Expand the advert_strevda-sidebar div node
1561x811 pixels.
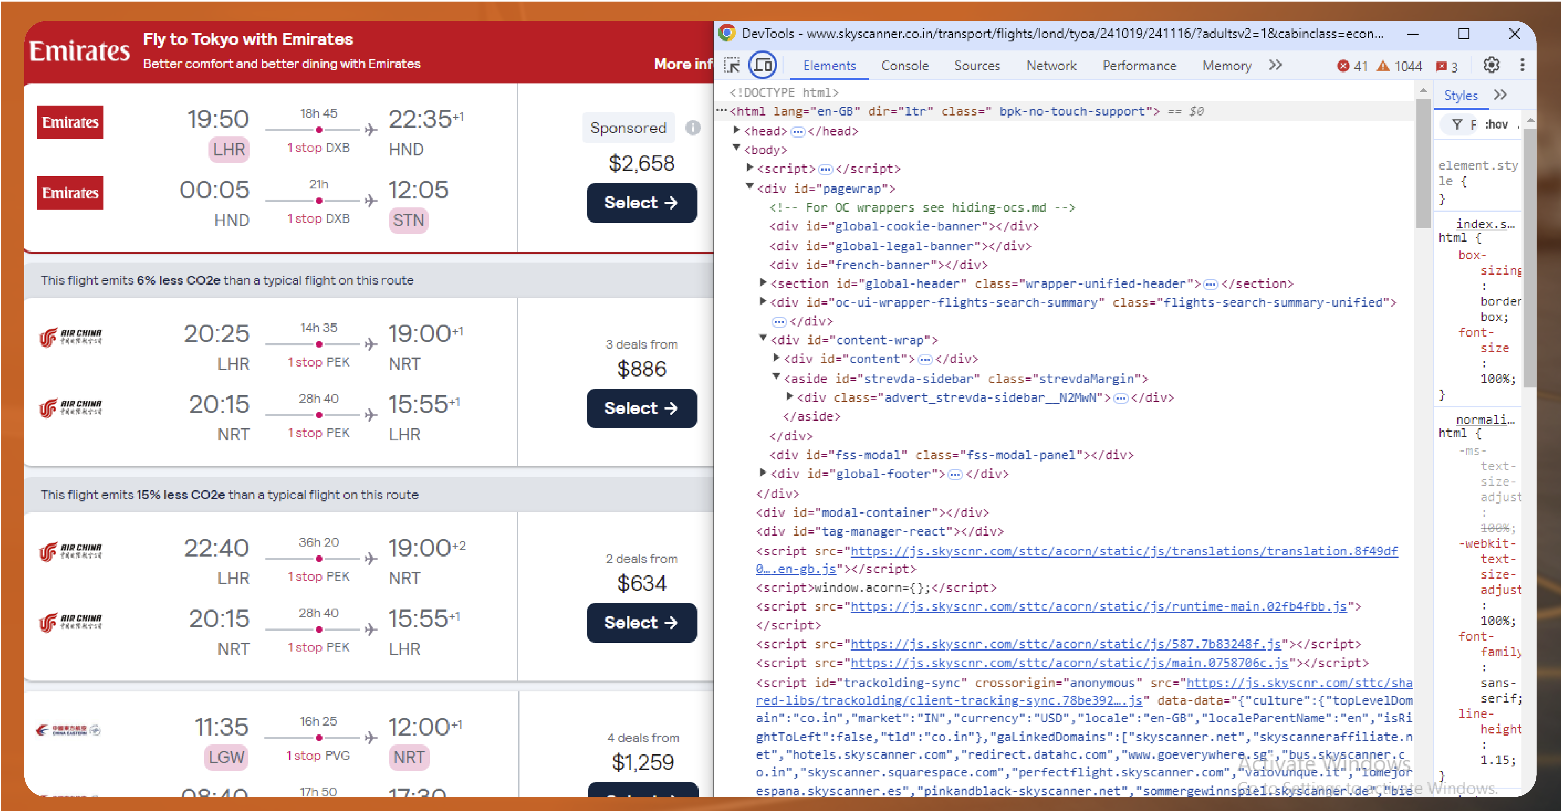pos(790,396)
